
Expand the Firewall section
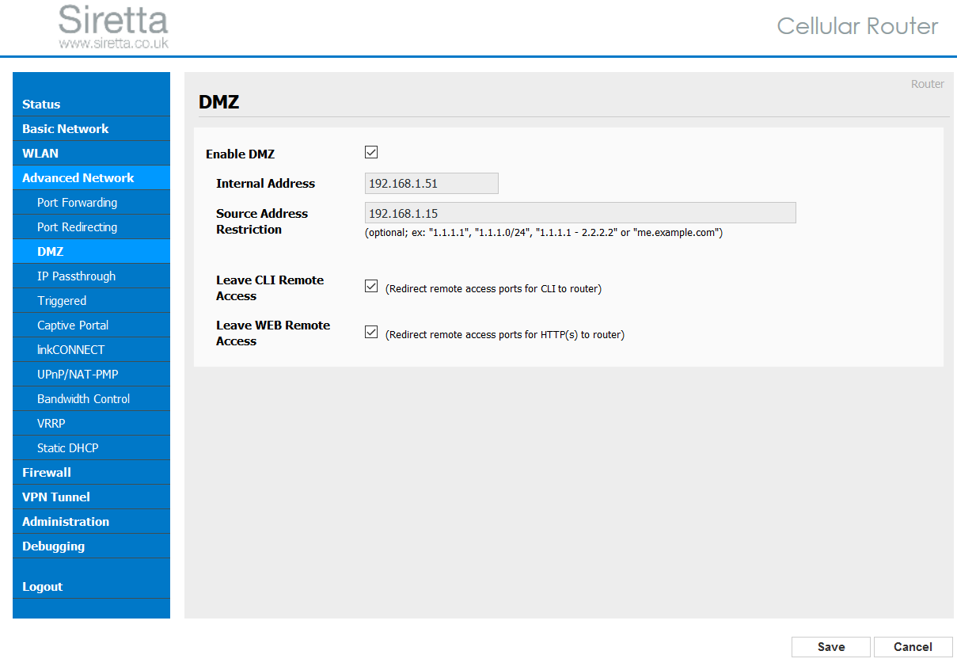(x=91, y=472)
